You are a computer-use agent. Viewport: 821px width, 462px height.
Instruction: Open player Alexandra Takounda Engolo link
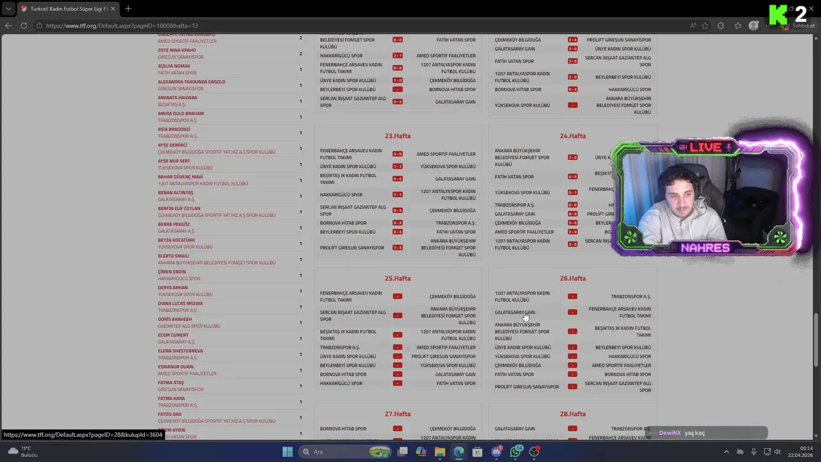pyautogui.click(x=191, y=82)
